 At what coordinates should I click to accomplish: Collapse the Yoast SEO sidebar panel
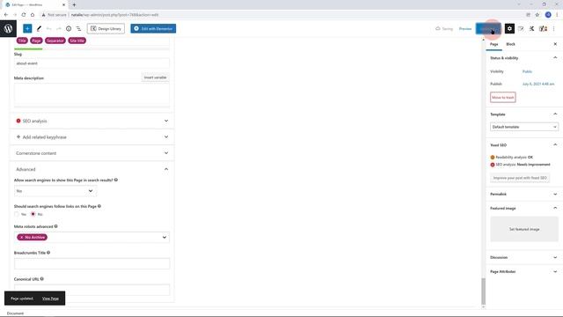tap(555, 144)
